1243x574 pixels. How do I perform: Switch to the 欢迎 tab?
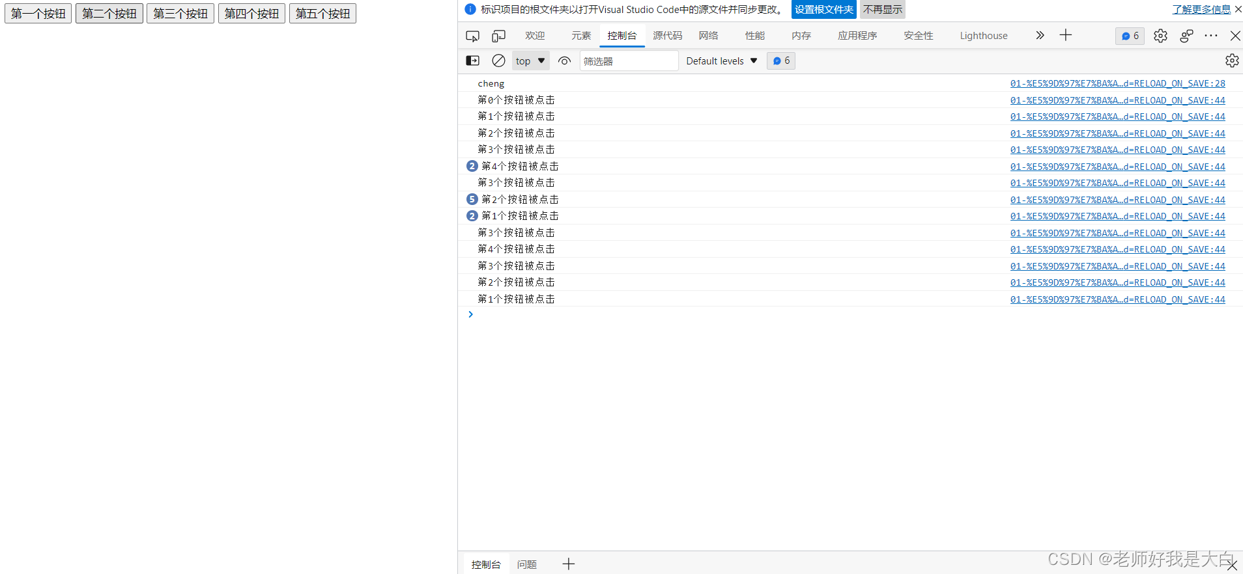point(535,36)
